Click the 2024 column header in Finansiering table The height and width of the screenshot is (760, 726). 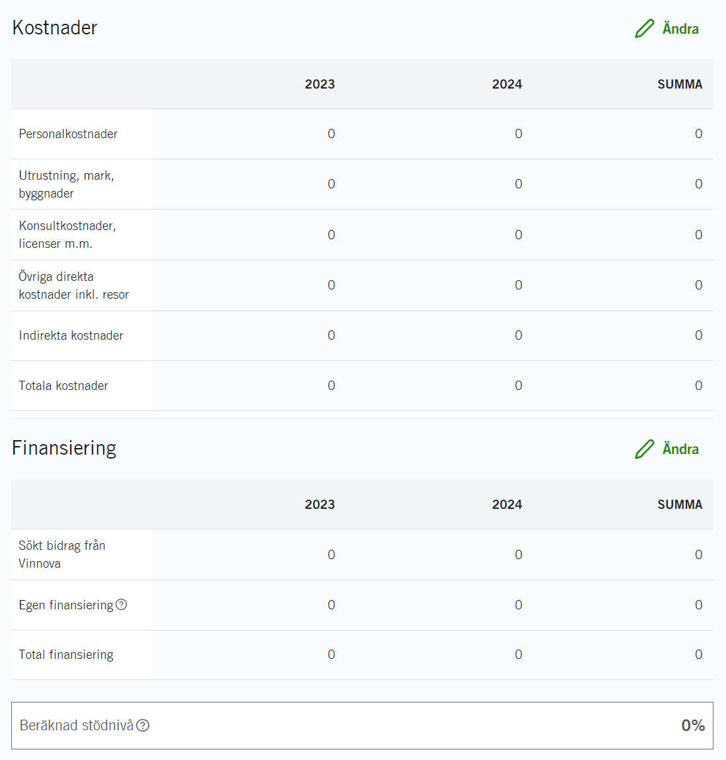[507, 505]
